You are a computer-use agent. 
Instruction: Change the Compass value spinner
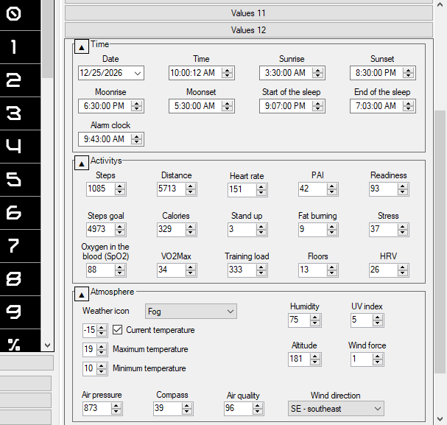tap(187, 409)
